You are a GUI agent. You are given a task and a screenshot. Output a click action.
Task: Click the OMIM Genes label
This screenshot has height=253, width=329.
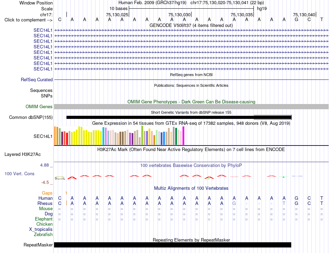39,106
